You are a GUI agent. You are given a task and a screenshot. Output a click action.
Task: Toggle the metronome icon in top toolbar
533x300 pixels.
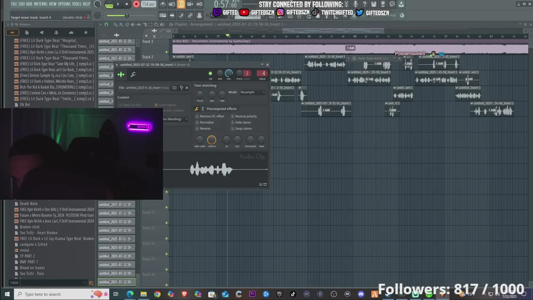pyautogui.click(x=163, y=4)
